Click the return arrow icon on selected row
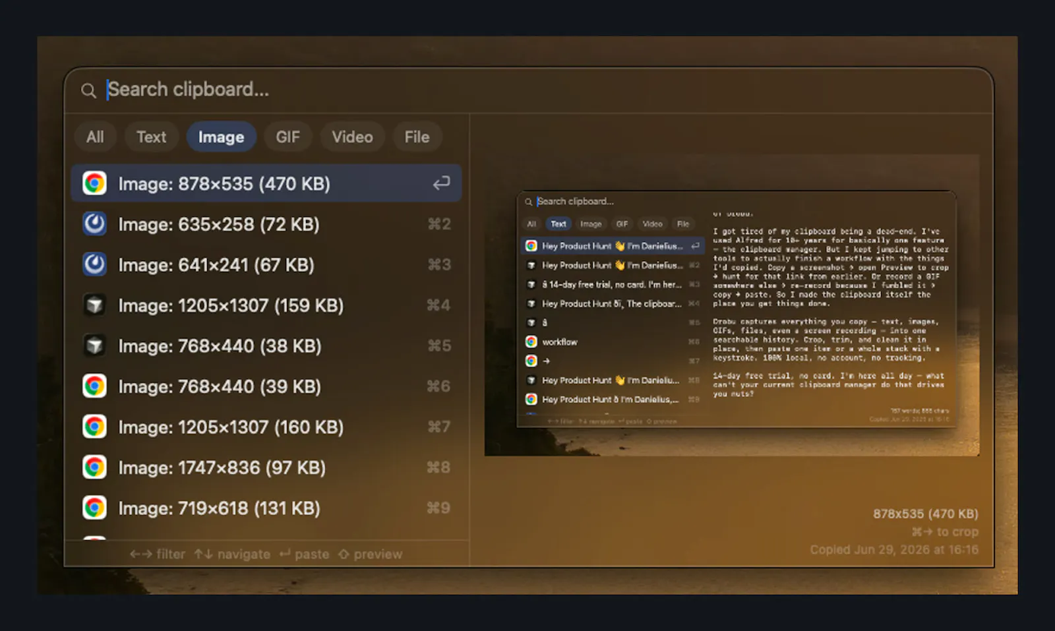The image size is (1055, 631). click(x=441, y=183)
